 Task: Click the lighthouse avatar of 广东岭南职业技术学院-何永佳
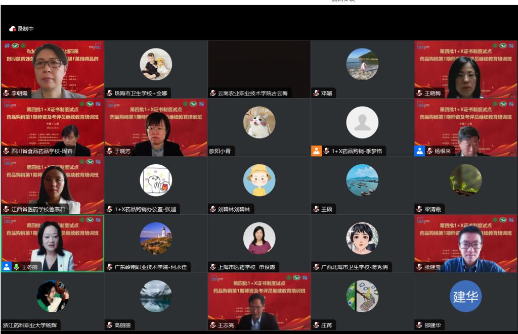156,238
